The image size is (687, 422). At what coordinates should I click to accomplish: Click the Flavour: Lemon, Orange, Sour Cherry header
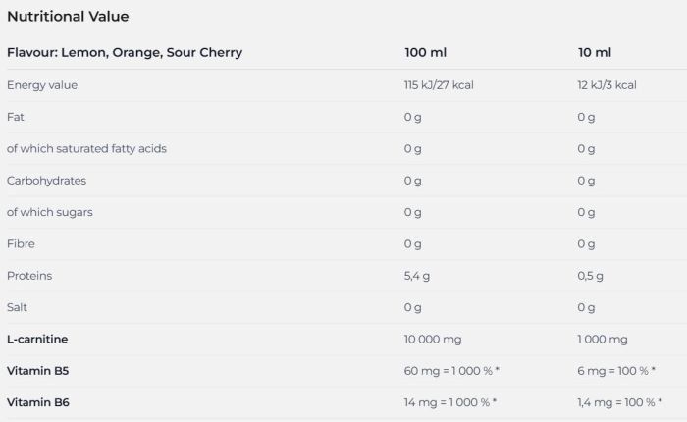(x=125, y=52)
